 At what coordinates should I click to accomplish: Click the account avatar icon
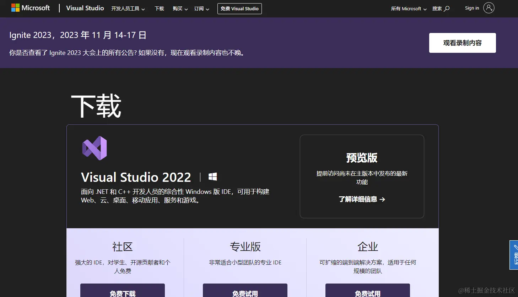[x=489, y=8]
